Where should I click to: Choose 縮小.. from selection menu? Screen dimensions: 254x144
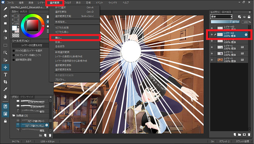point(75,38)
